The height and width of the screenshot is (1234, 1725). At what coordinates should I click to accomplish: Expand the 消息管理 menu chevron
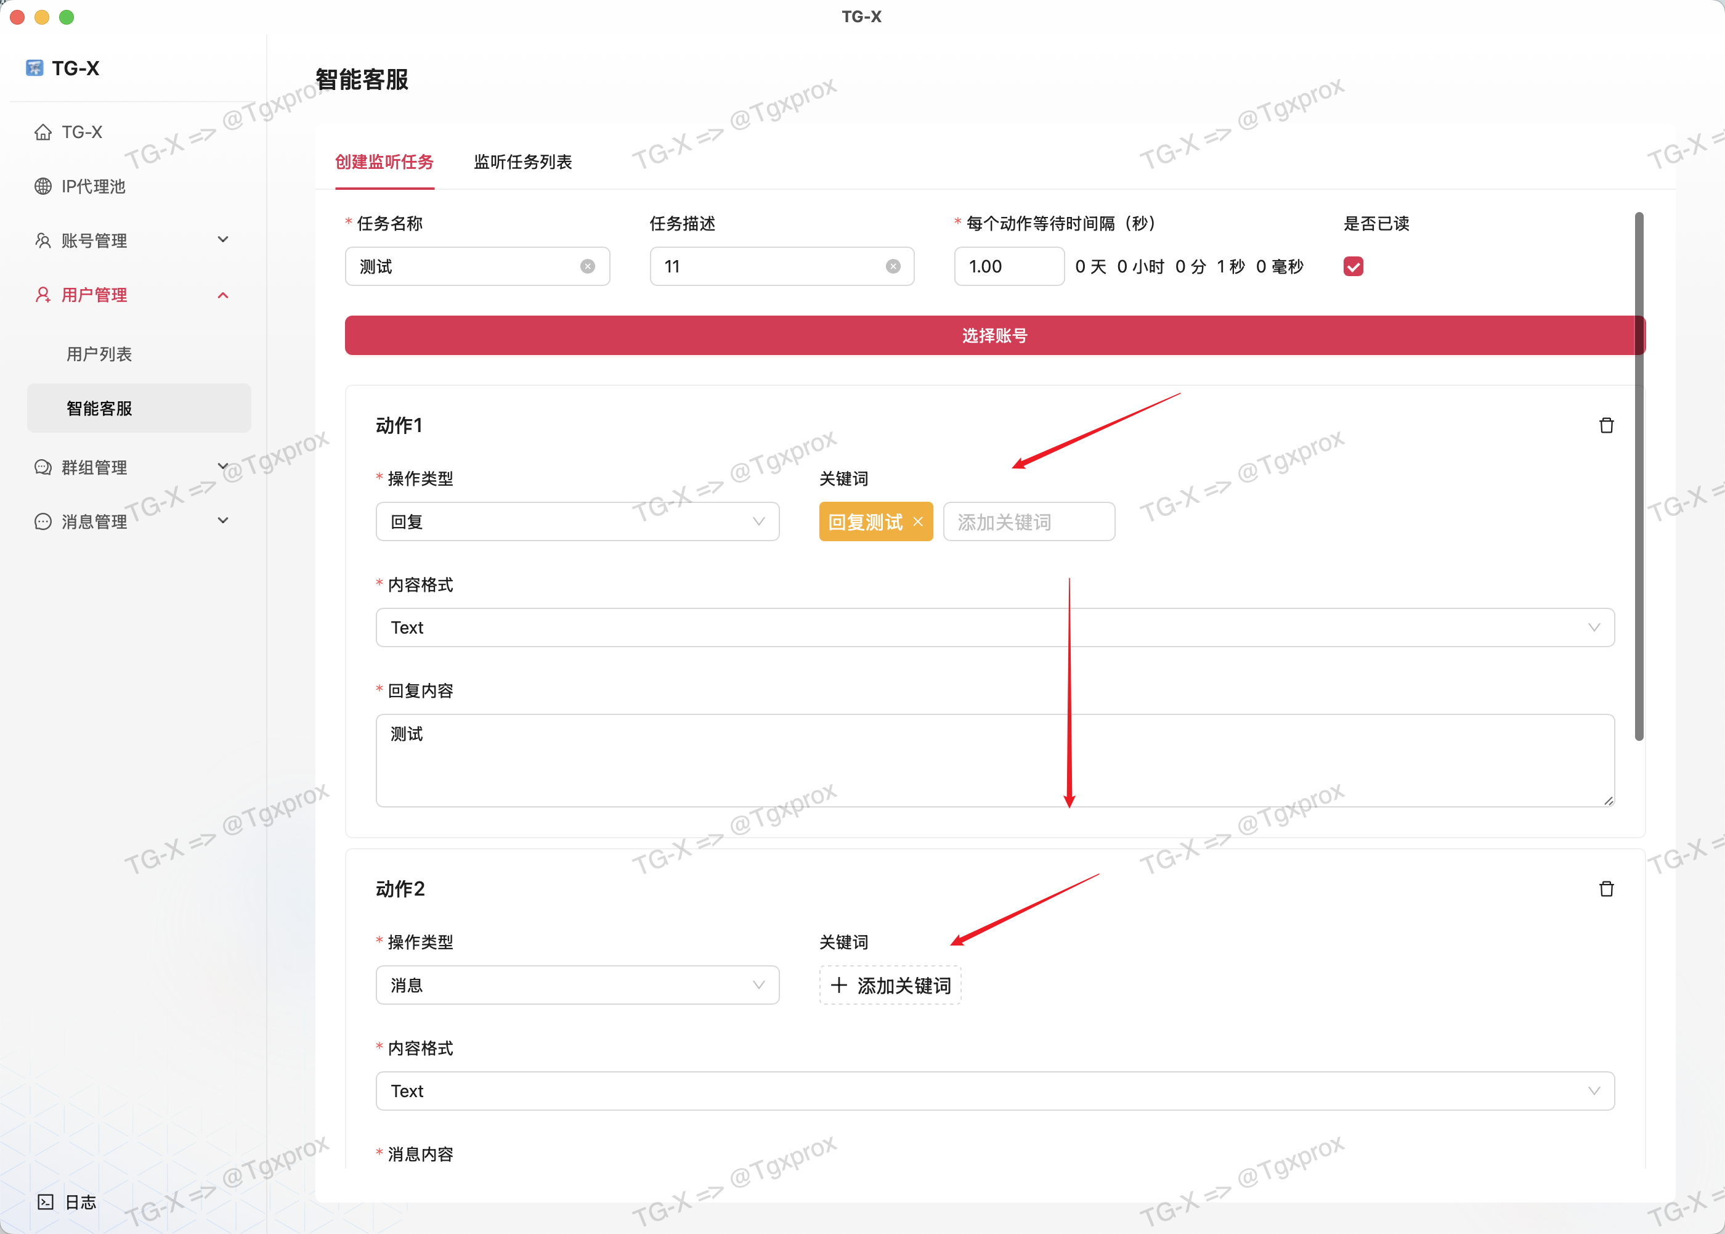click(x=223, y=521)
